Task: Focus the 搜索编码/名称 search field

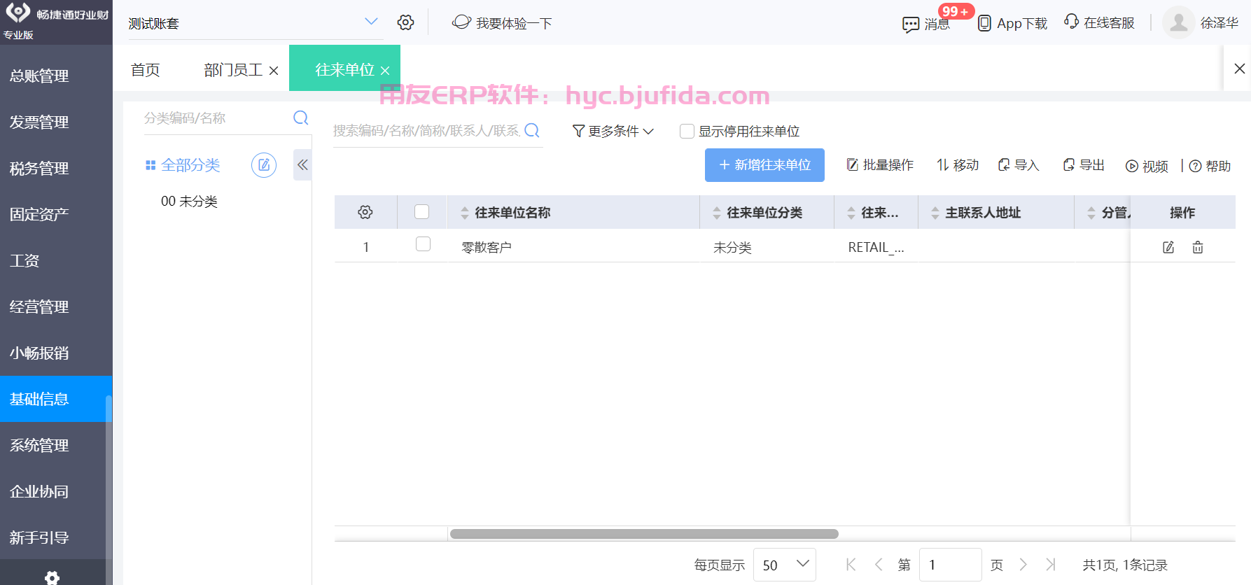Action: pyautogui.click(x=427, y=131)
